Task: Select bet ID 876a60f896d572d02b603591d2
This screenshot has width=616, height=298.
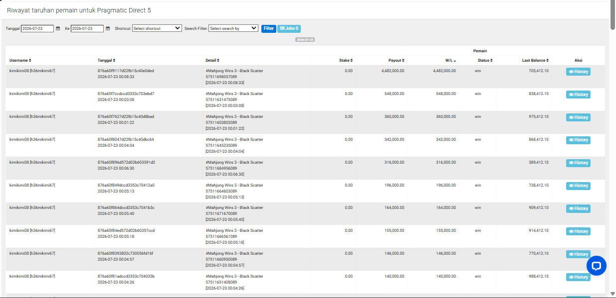Action: coord(126,162)
